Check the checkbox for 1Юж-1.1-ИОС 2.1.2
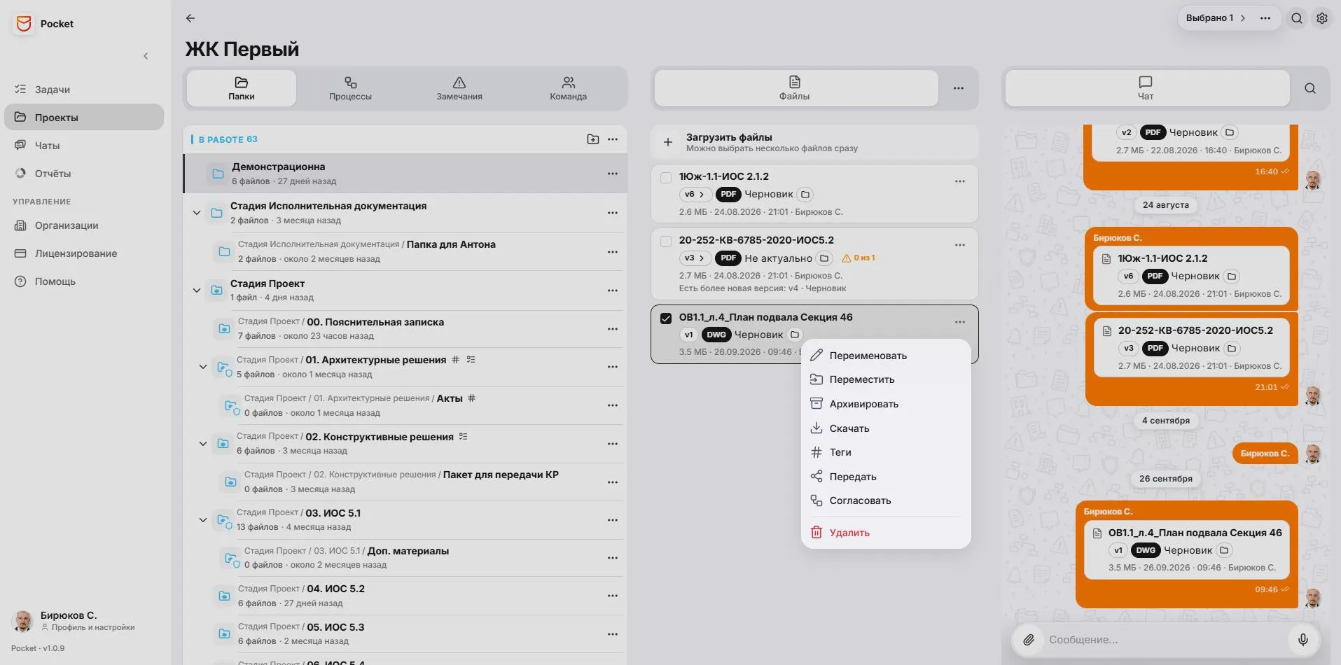Image resolution: width=1341 pixels, height=665 pixels. 666,178
